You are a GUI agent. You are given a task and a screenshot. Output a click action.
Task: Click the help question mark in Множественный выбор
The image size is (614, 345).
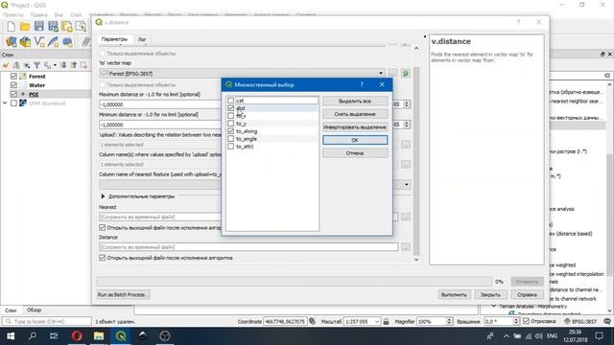click(362, 84)
